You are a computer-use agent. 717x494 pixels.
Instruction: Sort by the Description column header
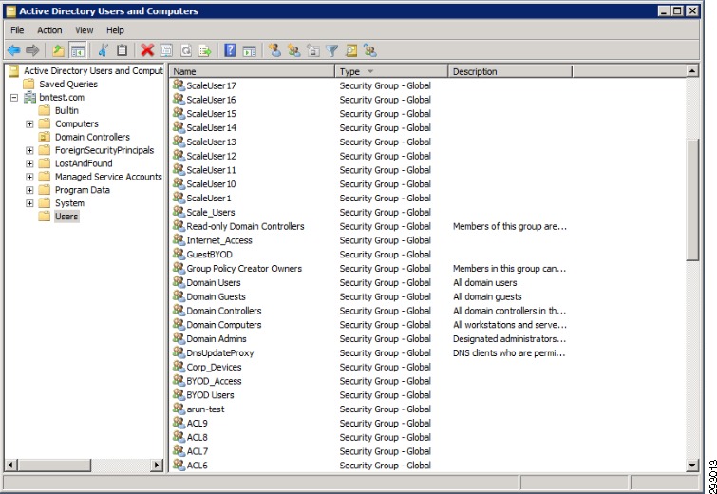(x=510, y=71)
